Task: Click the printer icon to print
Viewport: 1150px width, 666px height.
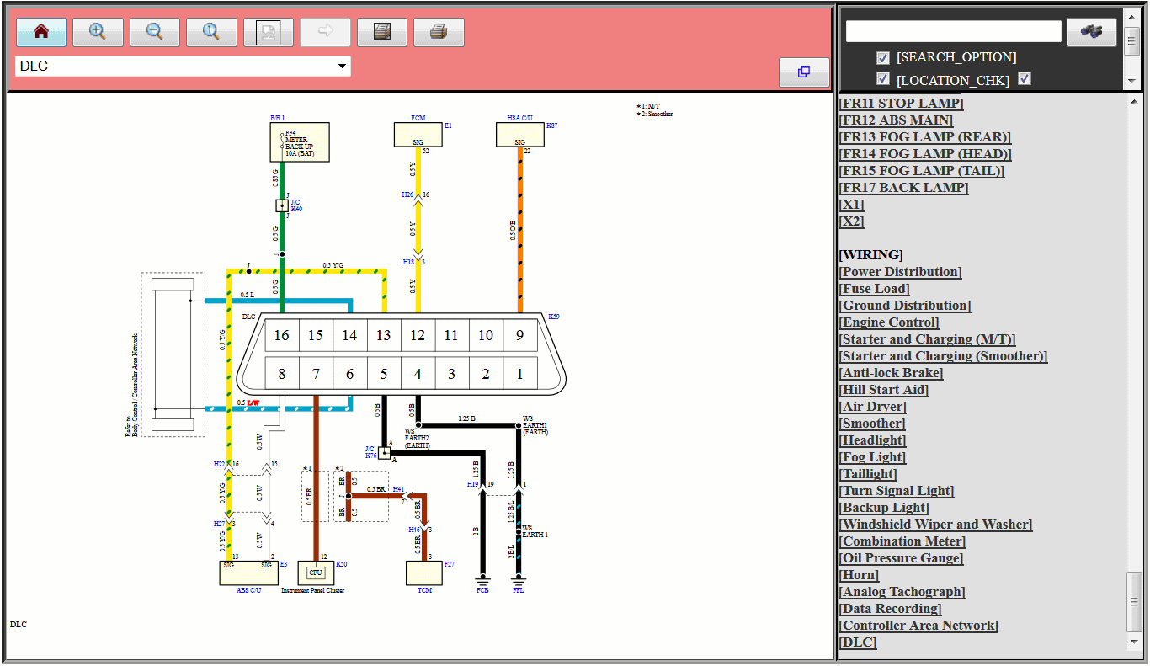Action: (439, 32)
